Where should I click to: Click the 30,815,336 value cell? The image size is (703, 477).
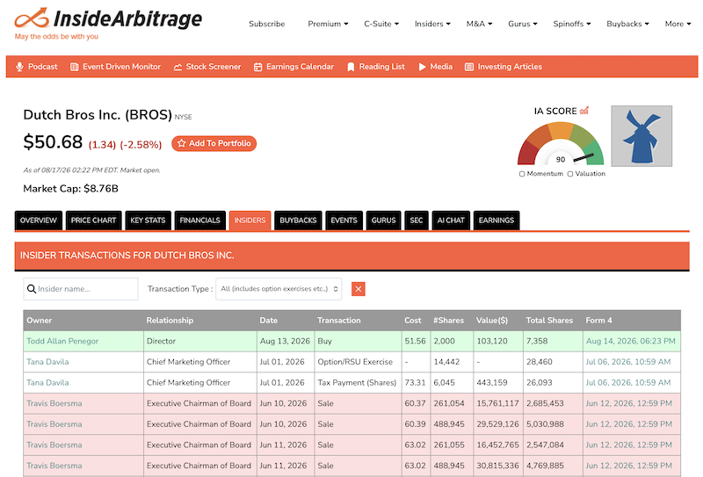click(x=497, y=466)
